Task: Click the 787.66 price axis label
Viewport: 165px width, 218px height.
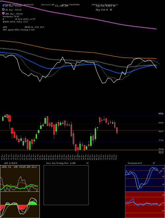Action: 161,140
